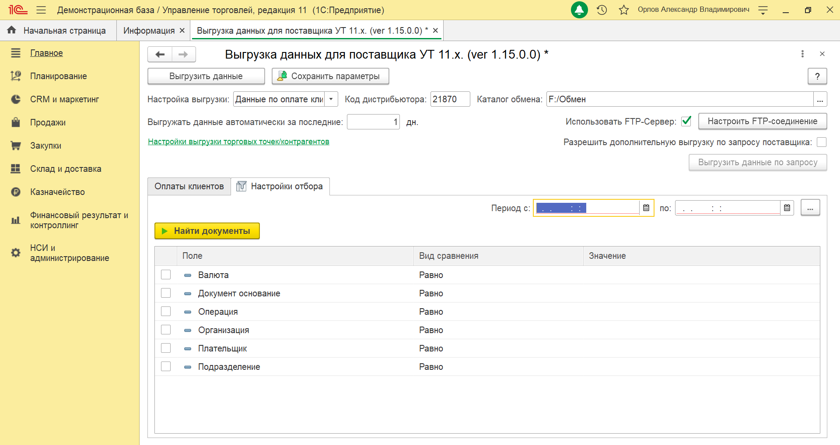The height and width of the screenshot is (445, 840).
Task: Go forward with the right arrow button
Action: click(184, 54)
